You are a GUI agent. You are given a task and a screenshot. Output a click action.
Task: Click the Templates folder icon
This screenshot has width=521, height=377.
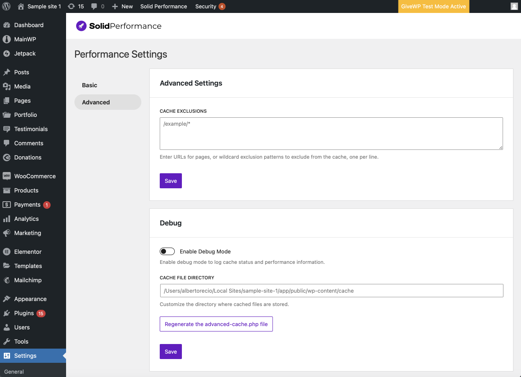(x=7, y=266)
